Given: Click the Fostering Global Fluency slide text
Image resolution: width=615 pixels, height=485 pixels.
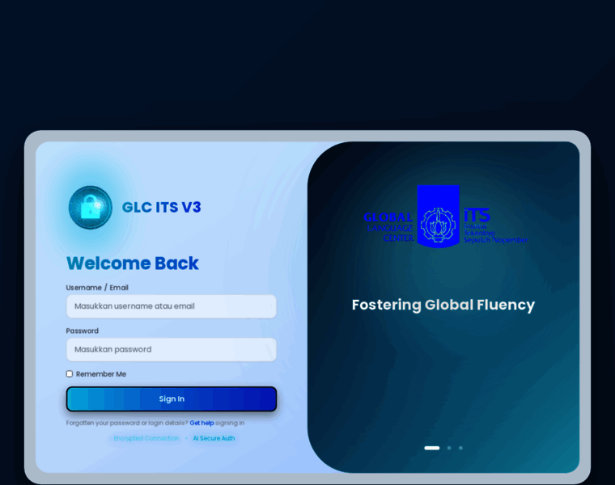Looking at the screenshot, I should 443,305.
